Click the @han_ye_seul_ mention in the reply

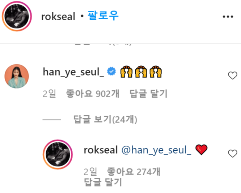(x=156, y=150)
